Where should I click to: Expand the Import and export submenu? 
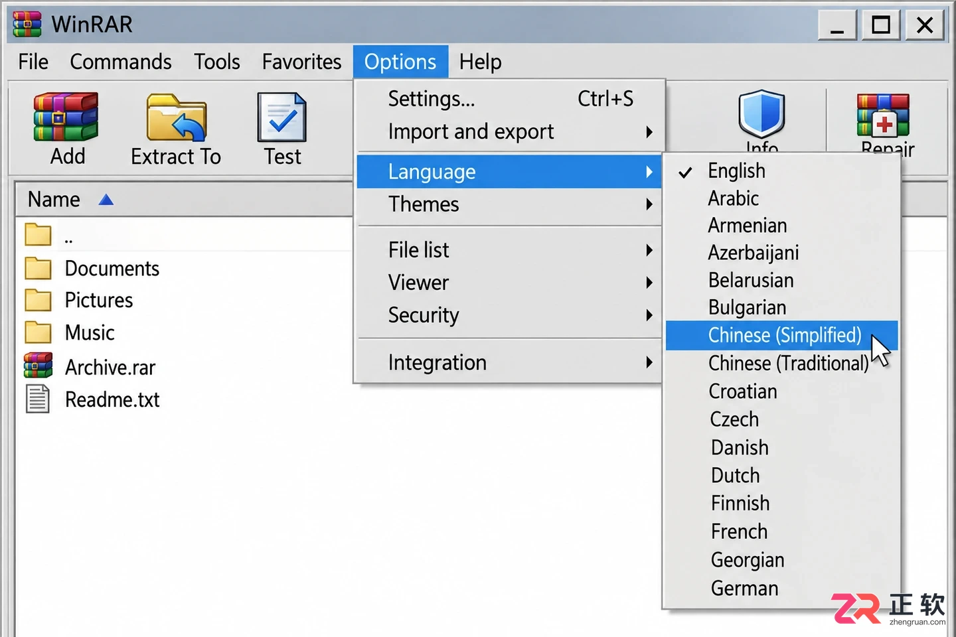point(510,131)
